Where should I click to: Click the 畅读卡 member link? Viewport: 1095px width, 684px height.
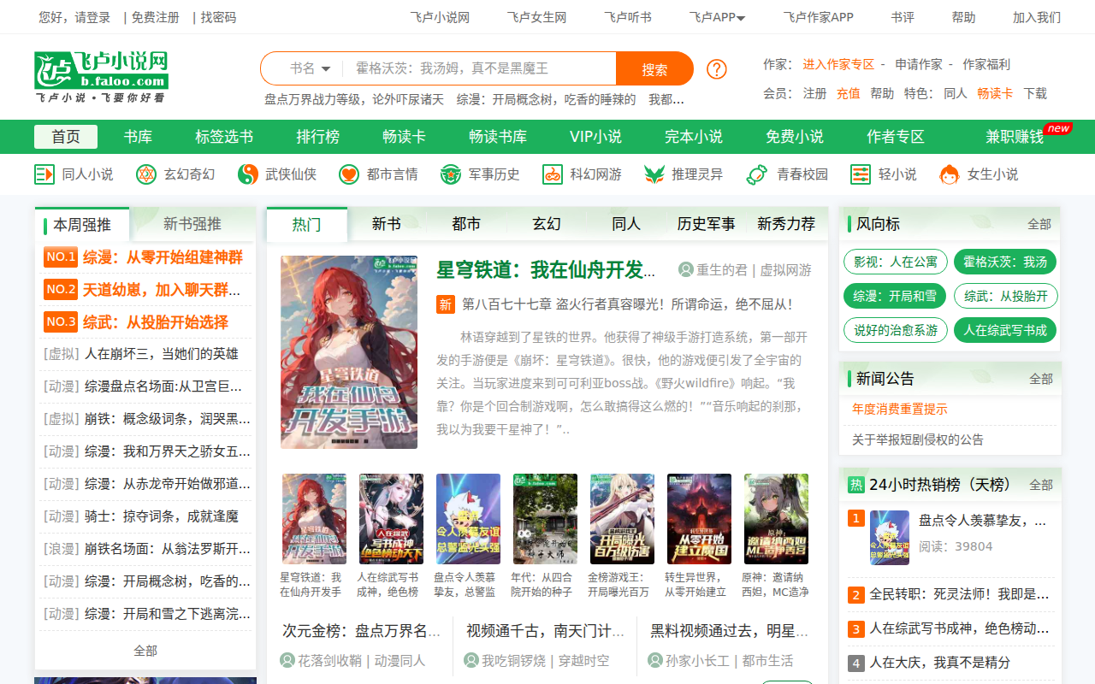tap(995, 93)
